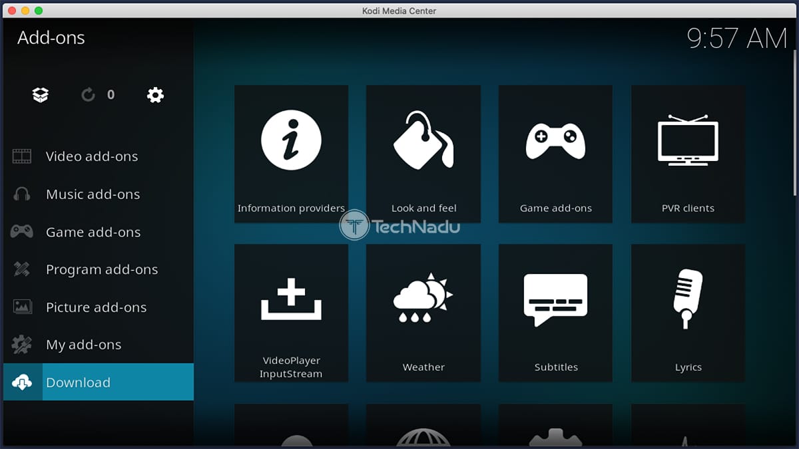
Task: Open VideoPlayer InputStream tile
Action: (291, 313)
